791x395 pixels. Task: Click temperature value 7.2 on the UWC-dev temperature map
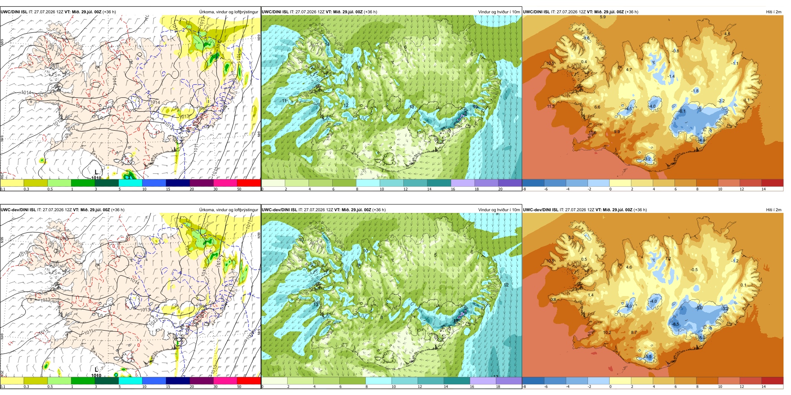(668, 259)
